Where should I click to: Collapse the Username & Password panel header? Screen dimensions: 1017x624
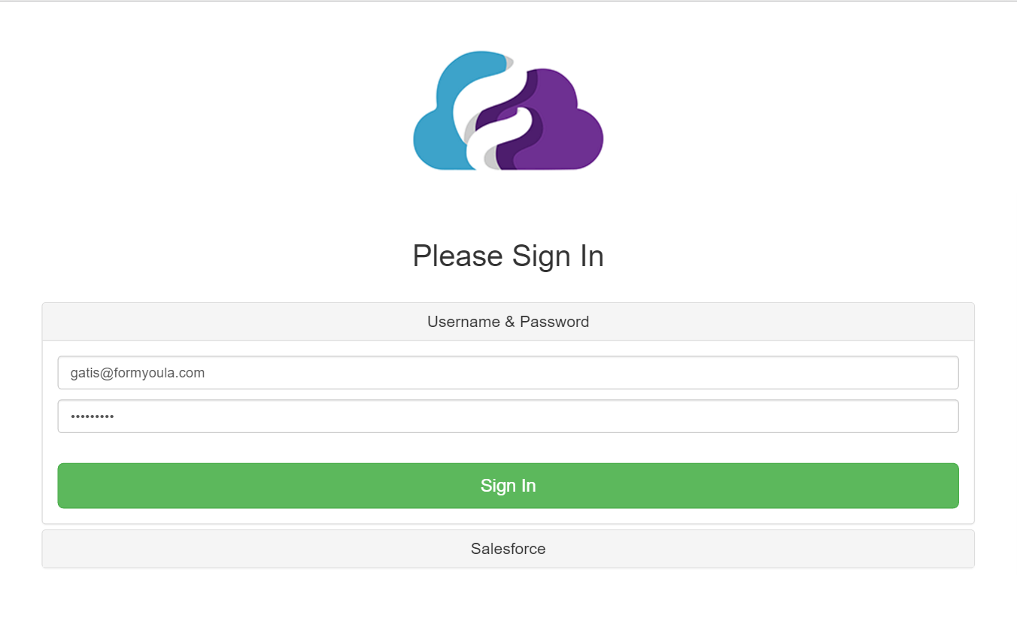(x=508, y=322)
